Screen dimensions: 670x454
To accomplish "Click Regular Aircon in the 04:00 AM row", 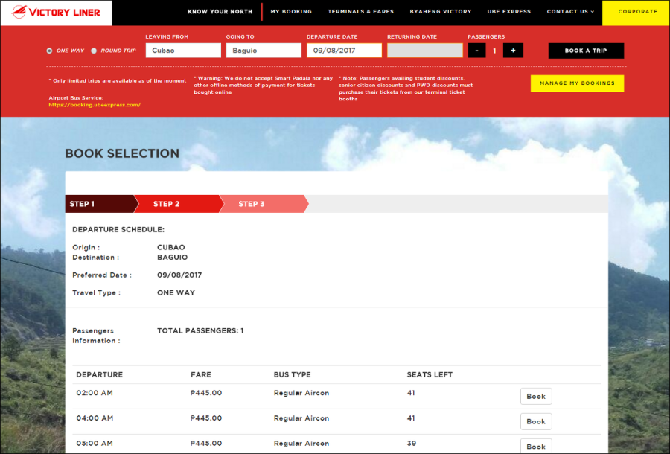I will 301,418.
